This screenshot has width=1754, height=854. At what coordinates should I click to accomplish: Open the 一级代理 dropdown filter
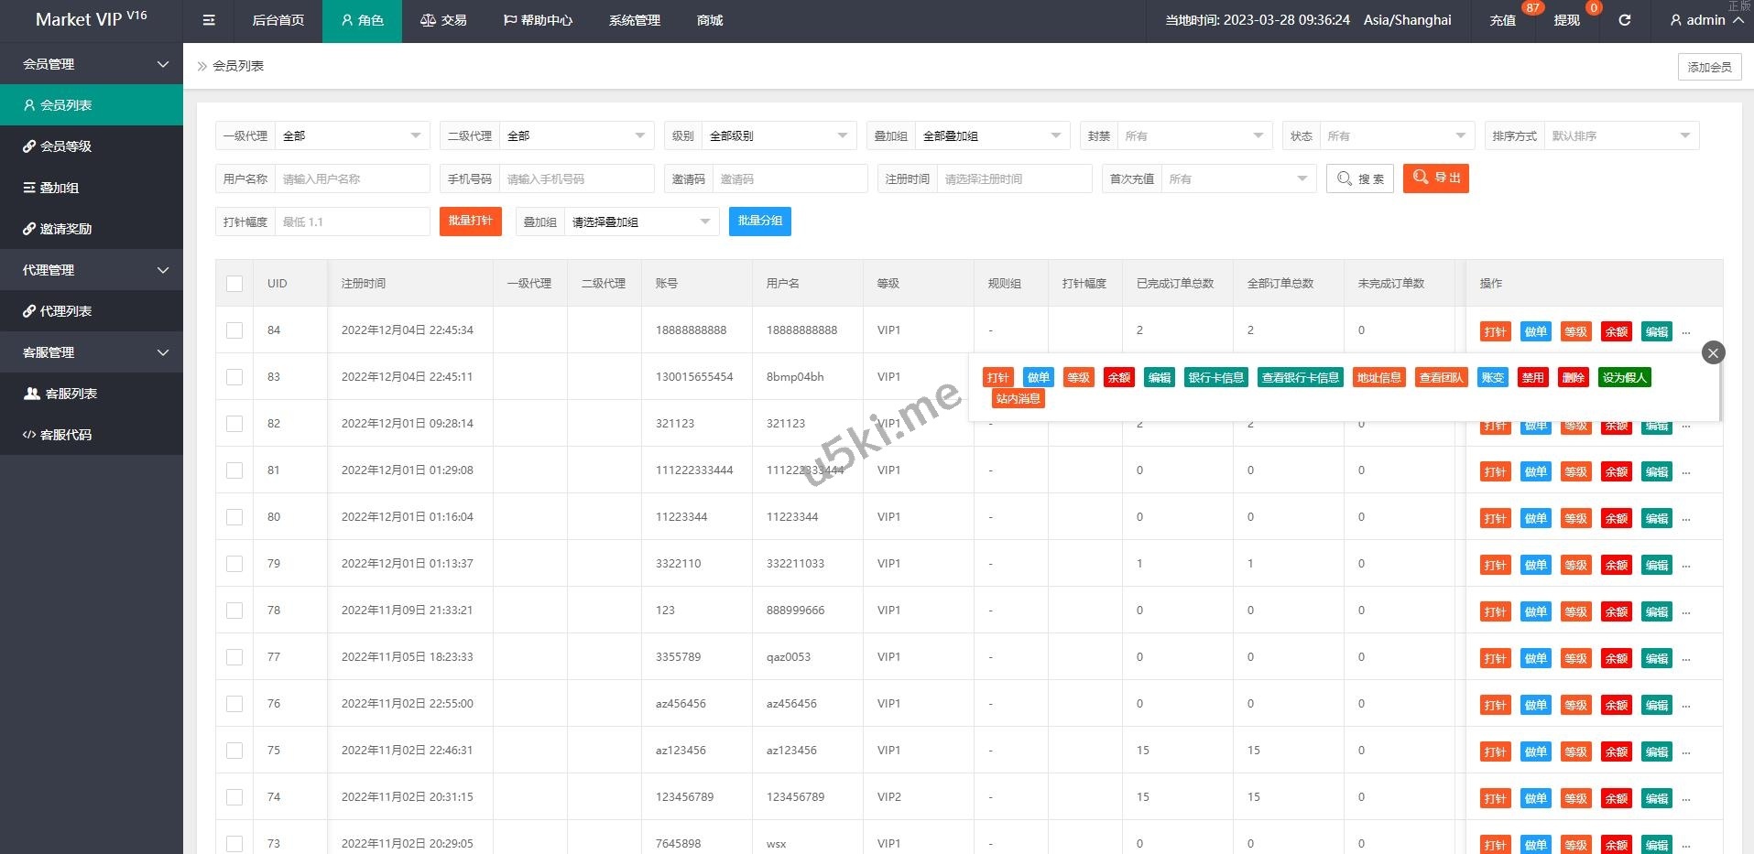click(x=352, y=135)
